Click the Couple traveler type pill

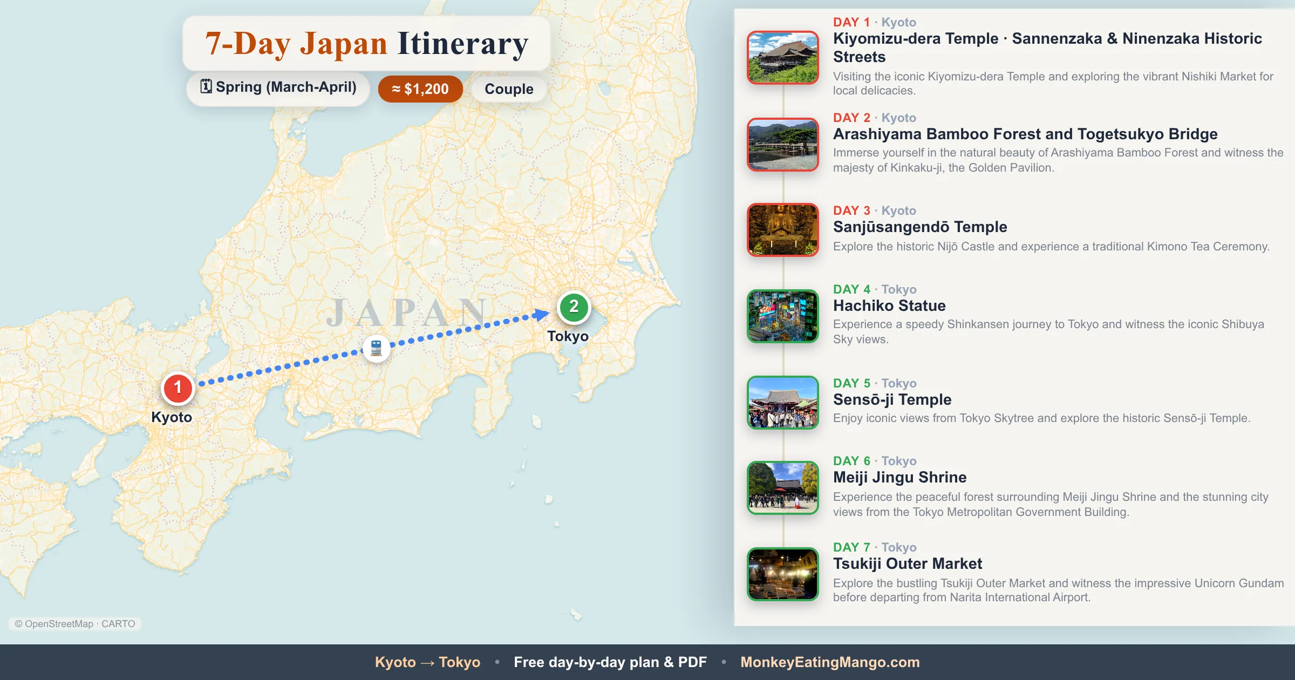tap(509, 89)
